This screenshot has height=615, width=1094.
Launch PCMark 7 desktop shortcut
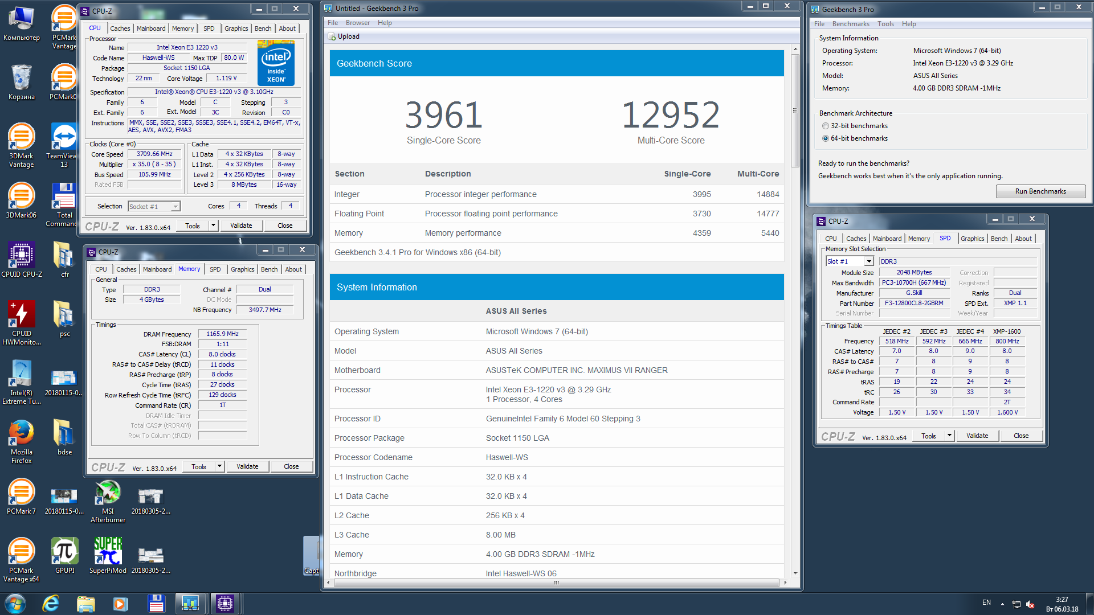[21, 497]
